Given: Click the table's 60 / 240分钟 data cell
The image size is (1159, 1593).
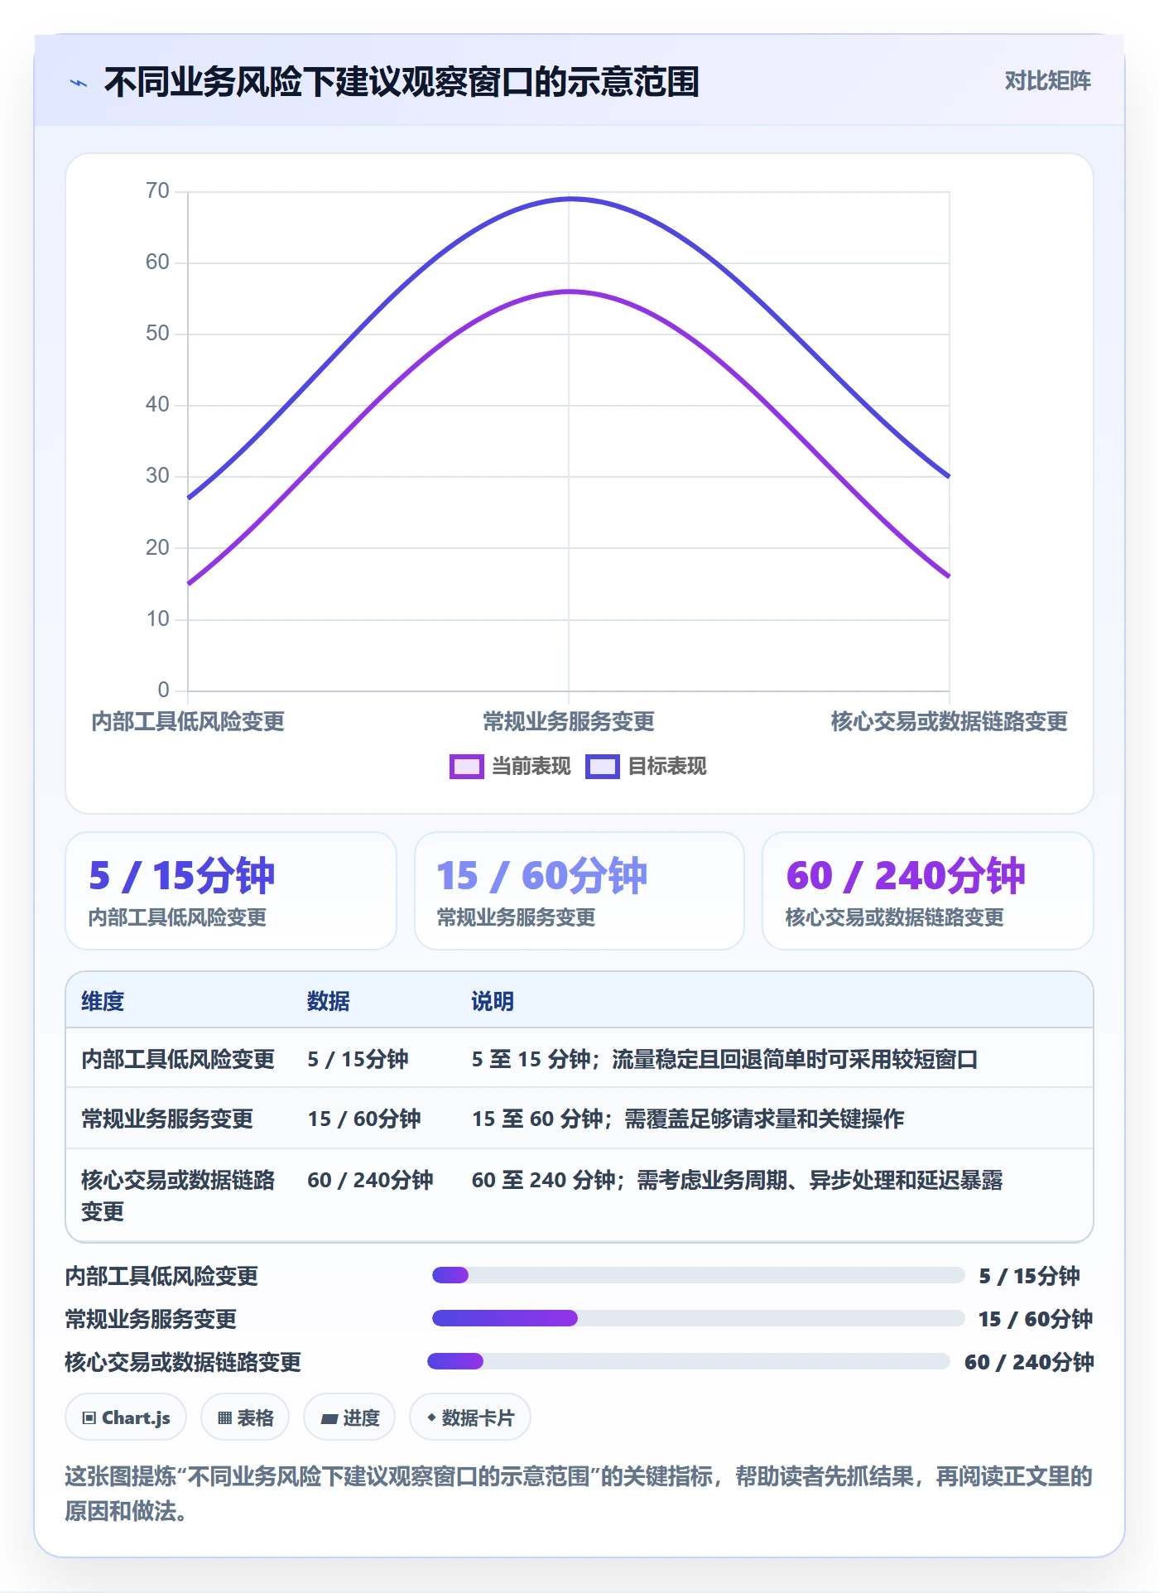Looking at the screenshot, I should pos(370,1180).
